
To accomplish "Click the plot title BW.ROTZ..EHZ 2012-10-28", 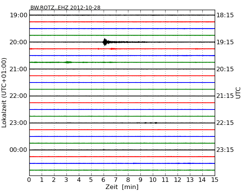I will pos(65,7).
